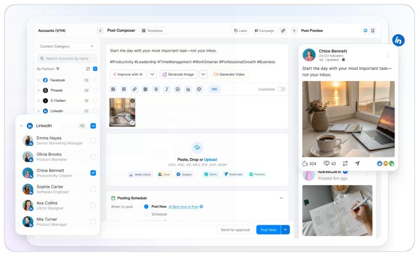This screenshot has height=256, width=419.
Task: Check the Emma Hayes account checkbox
Action: click(93, 140)
